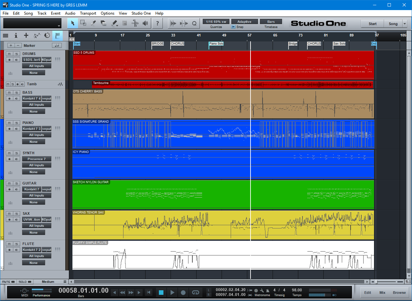Open the DRUMS All Inputs selector
Screen dimensions: 412x301
point(37,66)
